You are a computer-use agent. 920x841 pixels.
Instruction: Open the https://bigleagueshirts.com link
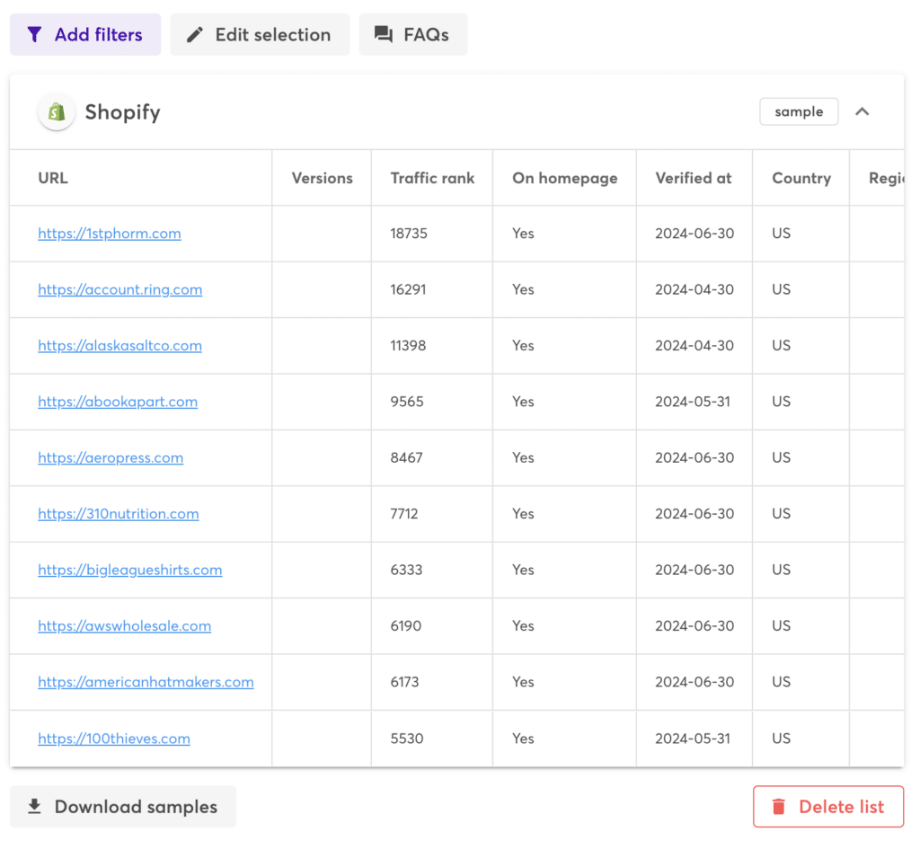(130, 570)
